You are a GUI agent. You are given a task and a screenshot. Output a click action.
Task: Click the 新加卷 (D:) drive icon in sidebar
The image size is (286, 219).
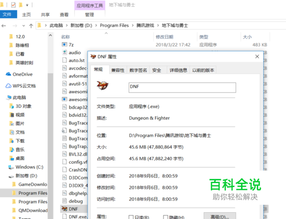(11, 176)
